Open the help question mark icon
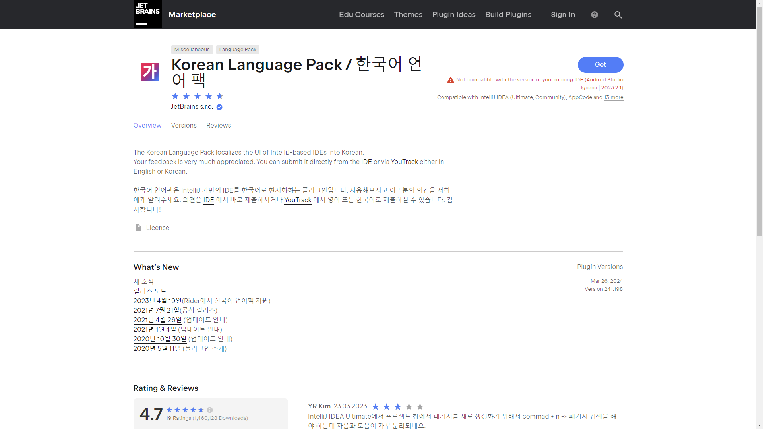This screenshot has width=763, height=429. point(595,15)
